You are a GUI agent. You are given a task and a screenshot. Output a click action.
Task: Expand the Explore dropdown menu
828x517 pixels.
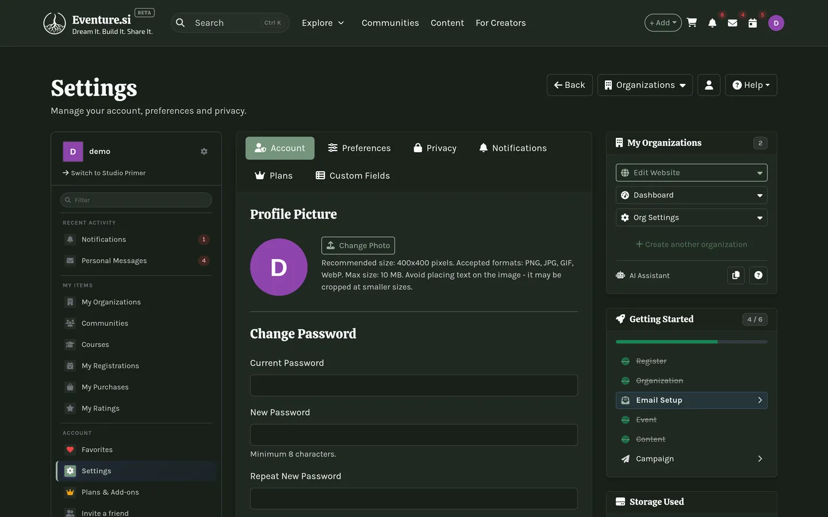[323, 23]
